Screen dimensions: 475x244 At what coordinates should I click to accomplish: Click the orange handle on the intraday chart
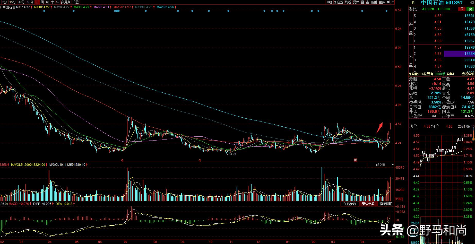click(x=473, y=139)
